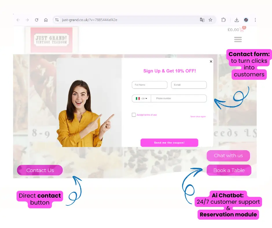This screenshot has width=272, height=228.
Task: Bookmark this page with the star icon
Action: pos(210,20)
